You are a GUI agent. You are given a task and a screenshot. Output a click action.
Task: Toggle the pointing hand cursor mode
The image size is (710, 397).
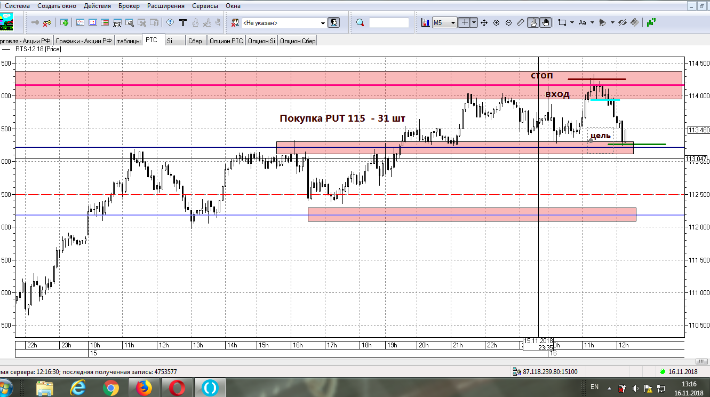(x=533, y=23)
